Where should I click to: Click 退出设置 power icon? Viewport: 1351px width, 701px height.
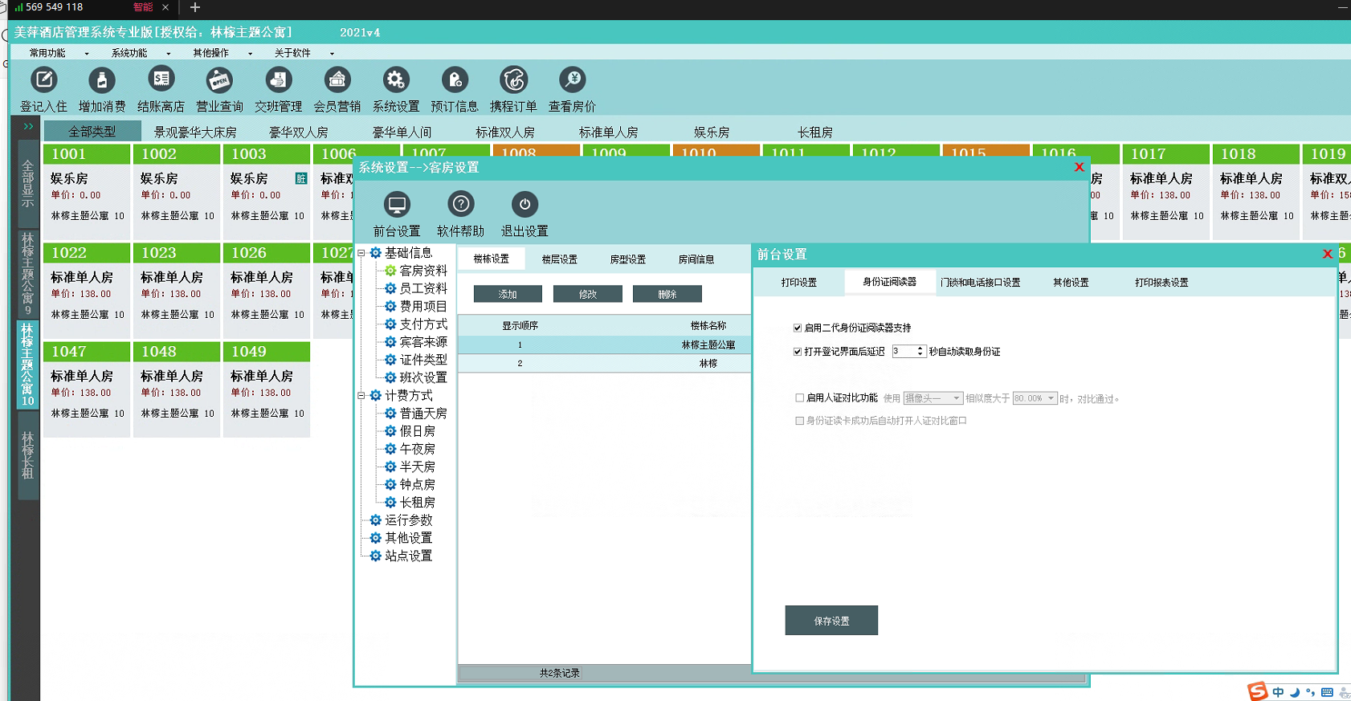click(x=524, y=206)
